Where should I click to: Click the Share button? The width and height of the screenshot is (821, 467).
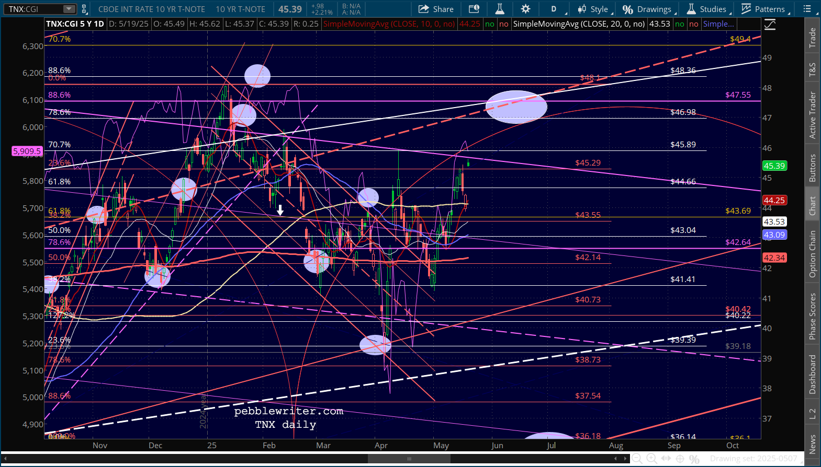click(x=436, y=9)
